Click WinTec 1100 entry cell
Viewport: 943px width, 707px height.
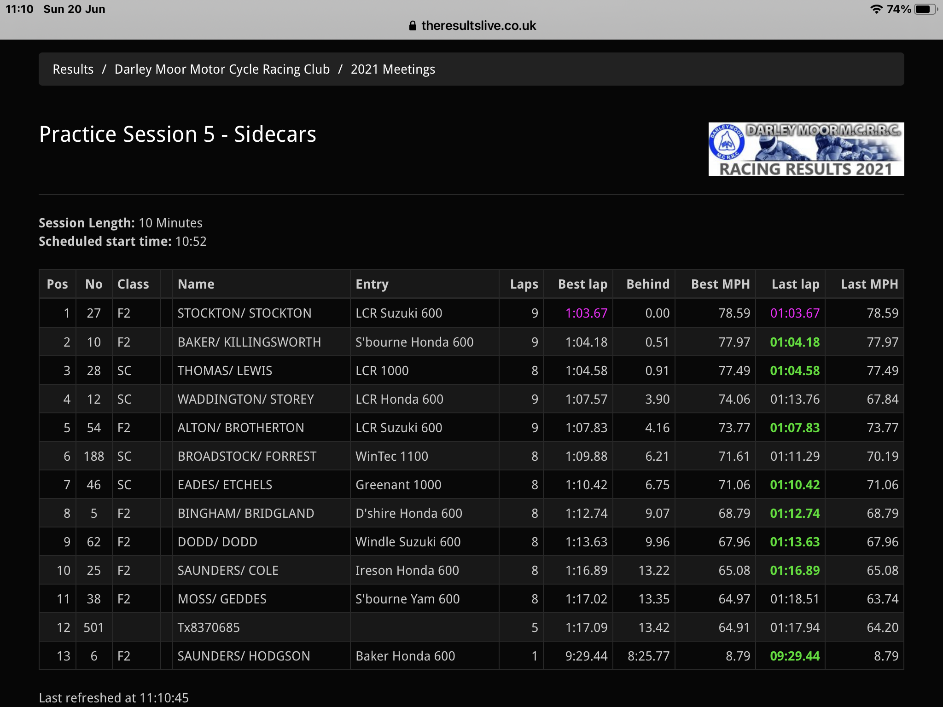[x=425, y=456]
